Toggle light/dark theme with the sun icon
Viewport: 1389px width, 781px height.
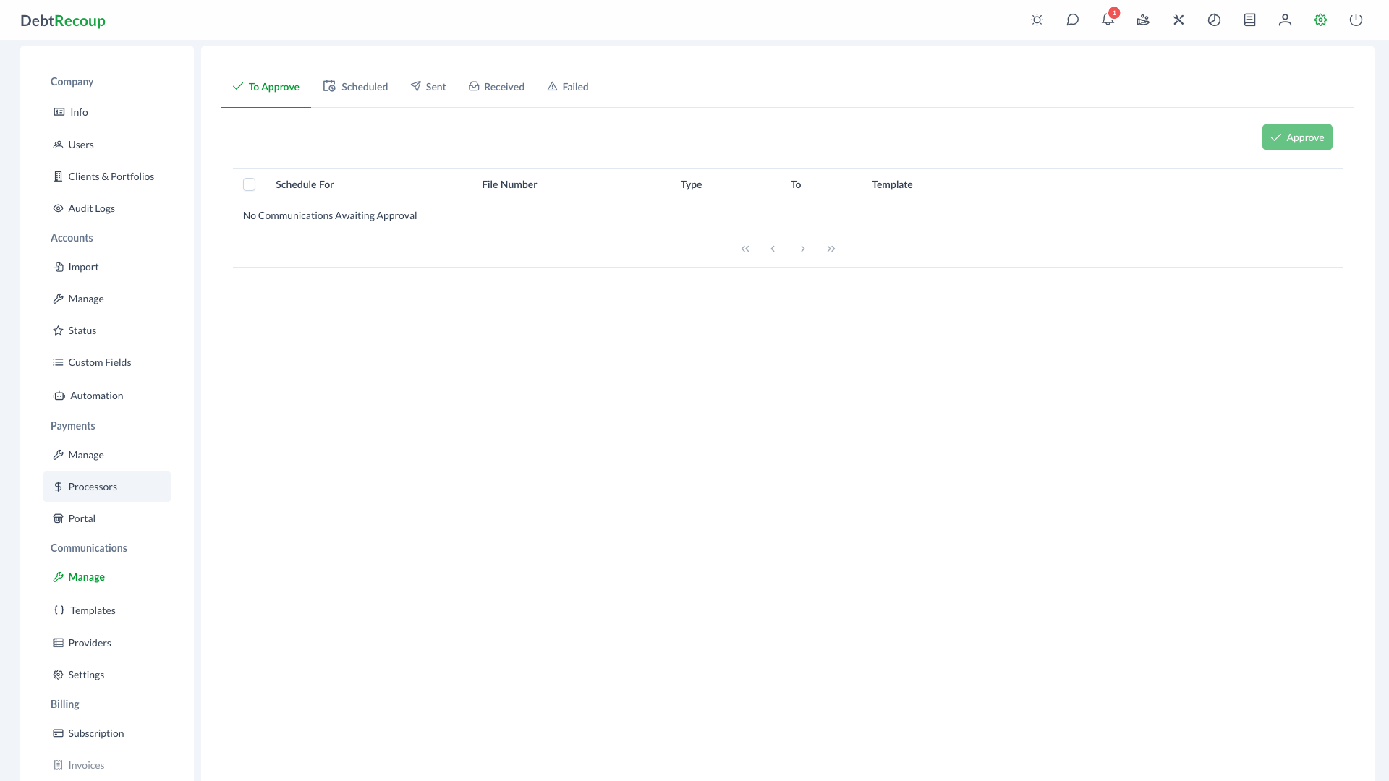point(1037,20)
